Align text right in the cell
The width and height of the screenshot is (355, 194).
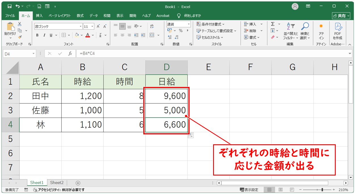click(x=129, y=35)
